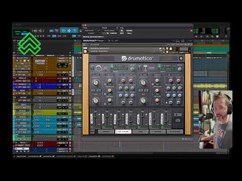Viewport: 242px width, 181px height.
Task: Select the Trim tool in Pro Tools toolbar
Action: (x=64, y=31)
